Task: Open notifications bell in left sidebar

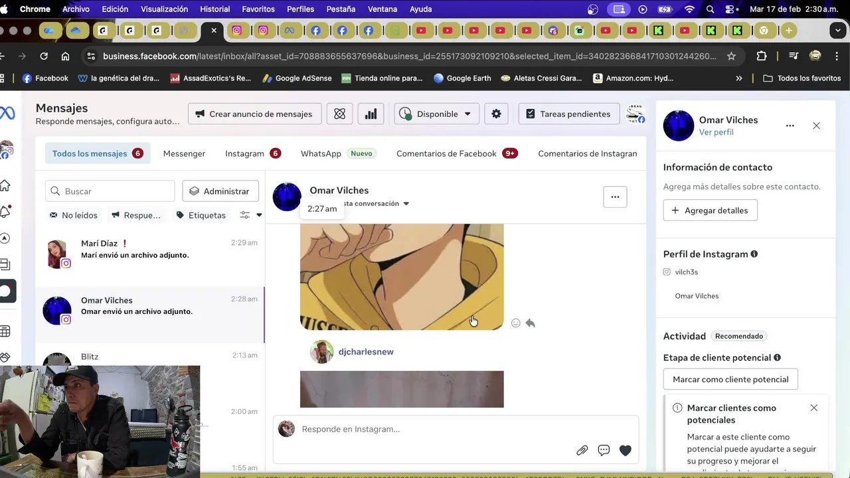Action: pyautogui.click(x=5, y=211)
